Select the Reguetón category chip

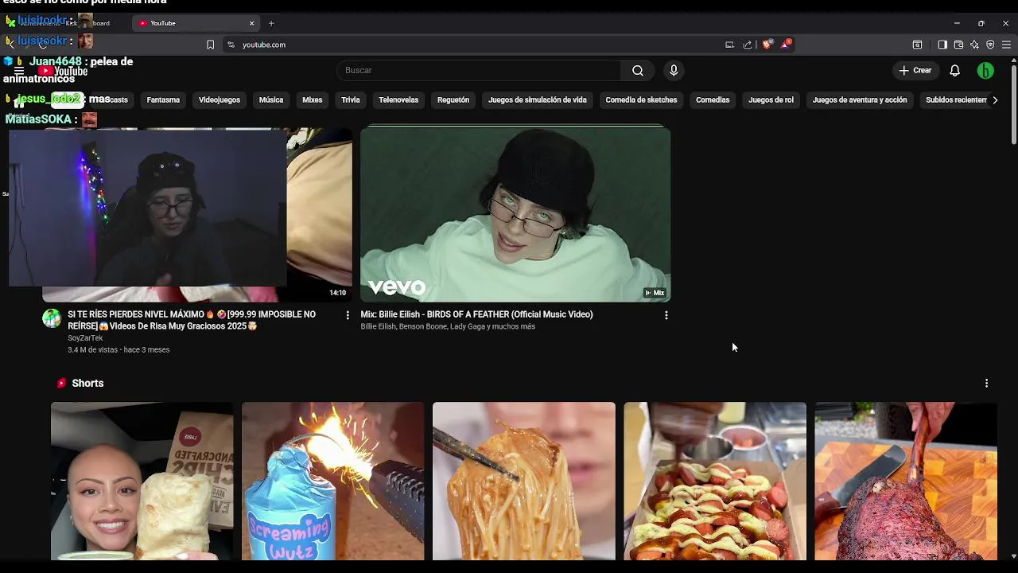point(453,100)
